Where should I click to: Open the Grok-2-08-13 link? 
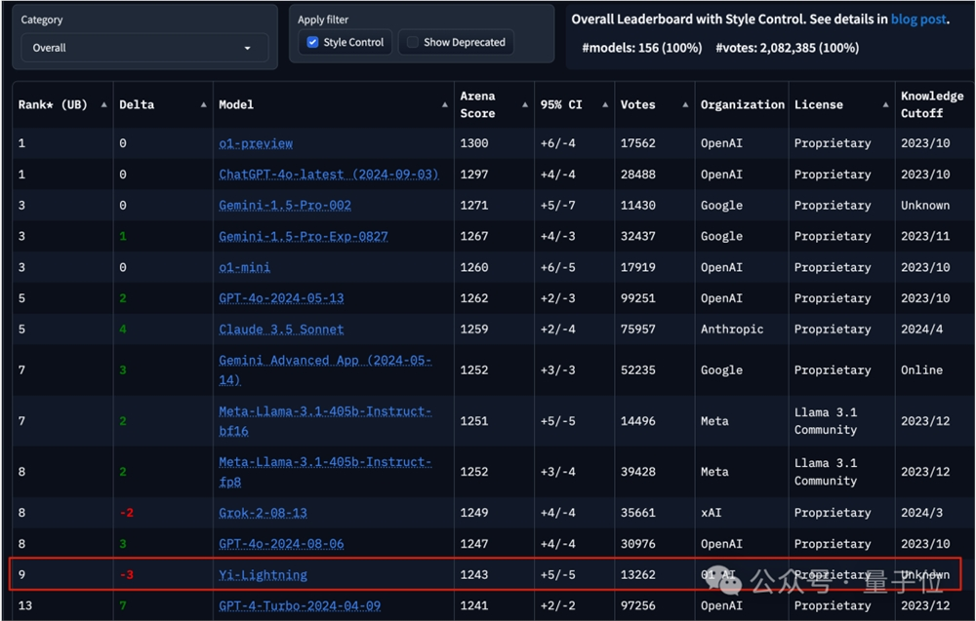pos(263,514)
